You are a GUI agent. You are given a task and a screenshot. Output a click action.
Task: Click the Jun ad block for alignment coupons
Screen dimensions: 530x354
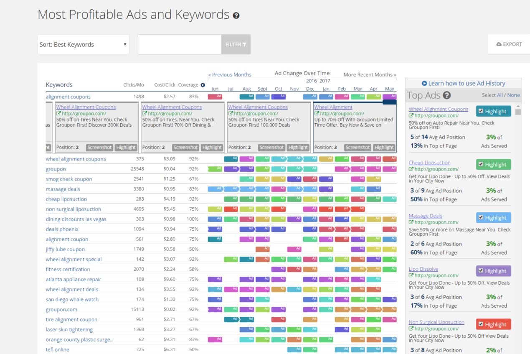[215, 97]
